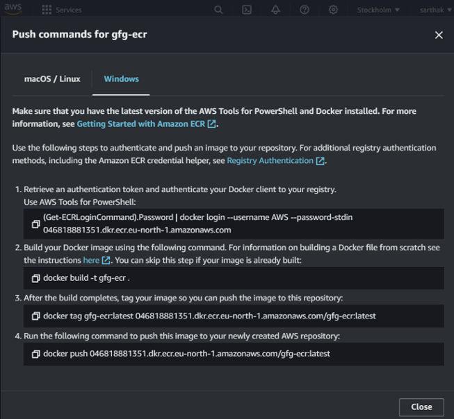Open the notifications bell
Viewport: 454px width, 419px height.
coord(276,10)
